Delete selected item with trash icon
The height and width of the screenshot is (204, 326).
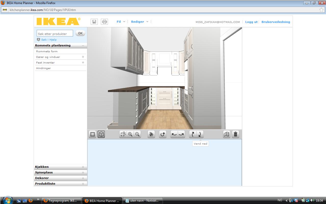point(236,134)
